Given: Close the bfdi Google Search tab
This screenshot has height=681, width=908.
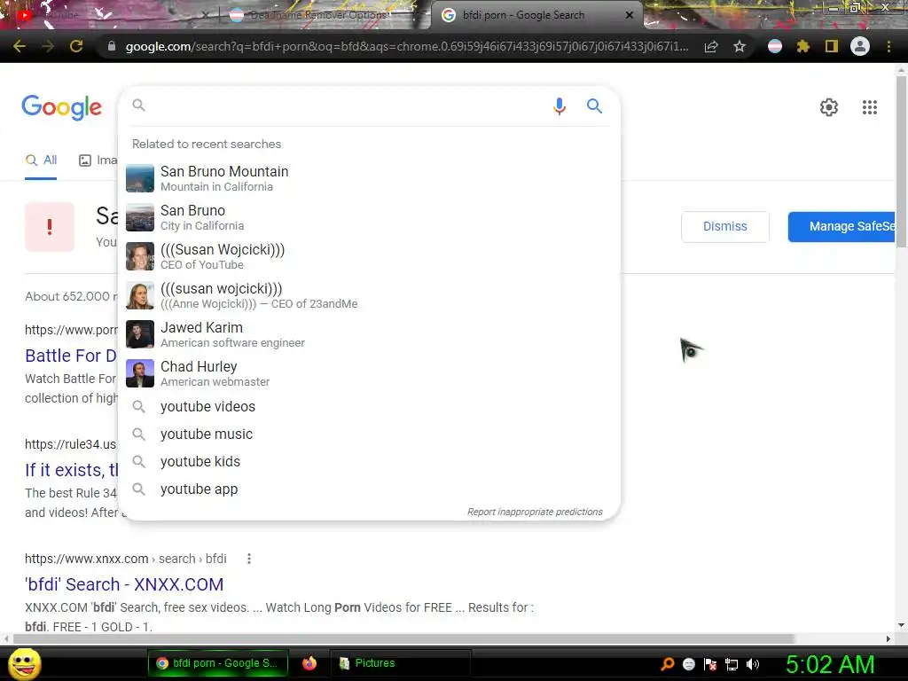Looking at the screenshot, I should [630, 15].
